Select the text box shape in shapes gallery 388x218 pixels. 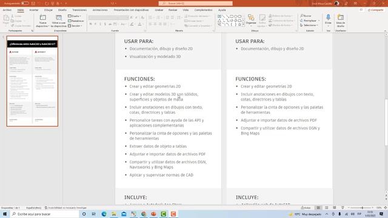click(x=219, y=16)
